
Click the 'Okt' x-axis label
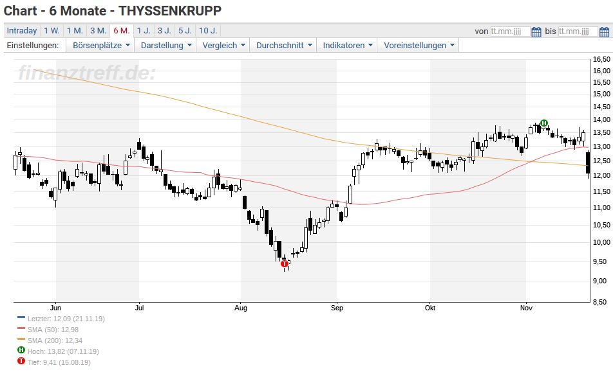tap(430, 308)
